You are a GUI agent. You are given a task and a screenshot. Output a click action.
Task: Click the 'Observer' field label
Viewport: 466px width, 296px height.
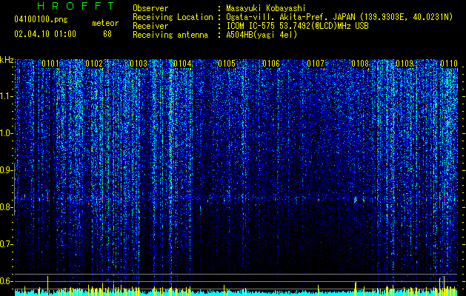(x=150, y=8)
